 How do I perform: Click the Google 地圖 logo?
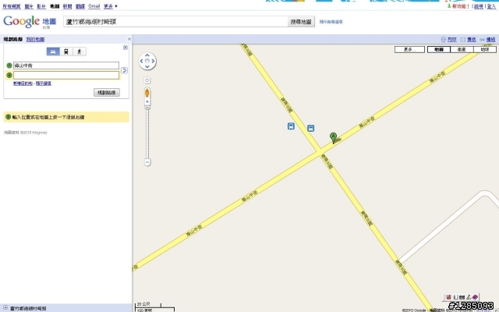(30, 22)
